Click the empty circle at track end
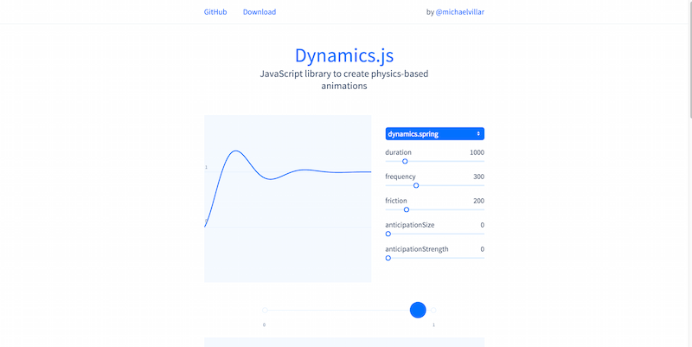The height and width of the screenshot is (347, 692). 433,311
